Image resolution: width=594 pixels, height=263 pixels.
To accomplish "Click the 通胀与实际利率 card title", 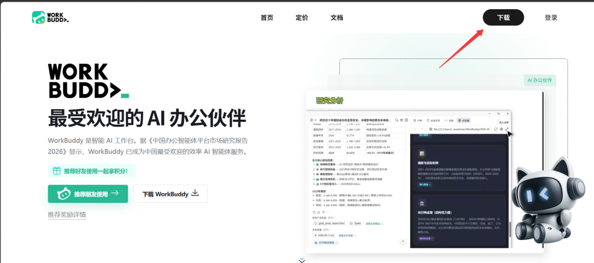I will (429, 163).
